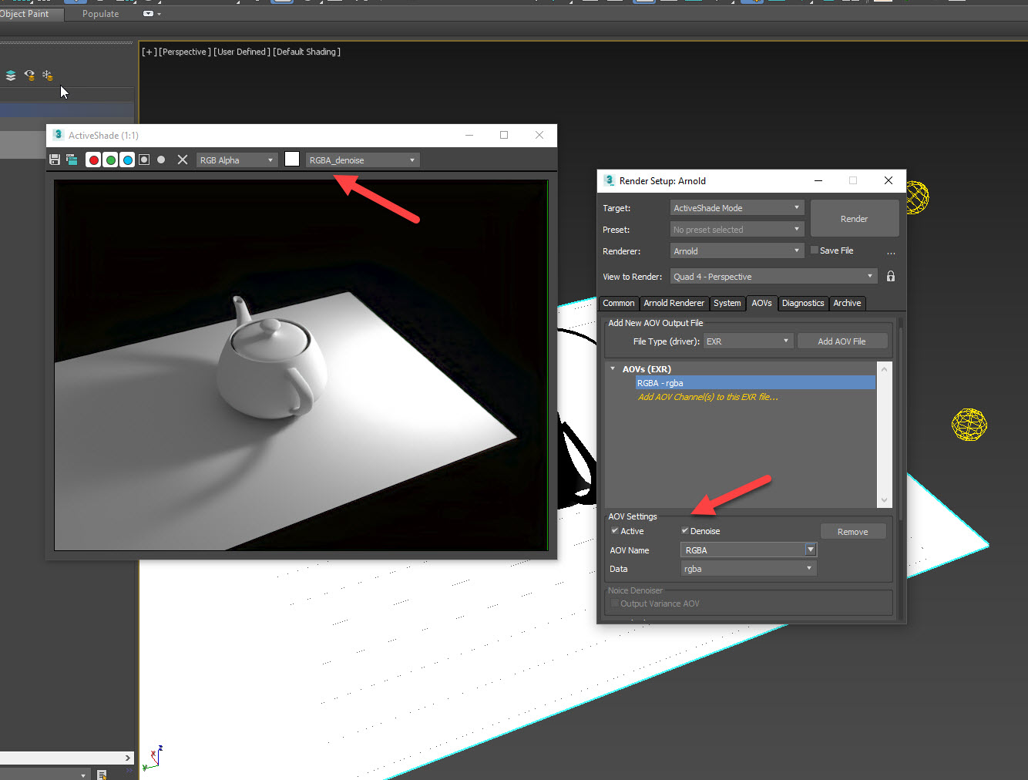
Task: Click the Remove AOV button
Action: 853,532
